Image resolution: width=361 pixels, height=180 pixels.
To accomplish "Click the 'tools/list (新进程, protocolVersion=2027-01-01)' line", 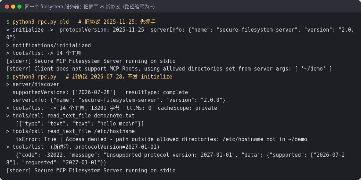I will 83,147.
